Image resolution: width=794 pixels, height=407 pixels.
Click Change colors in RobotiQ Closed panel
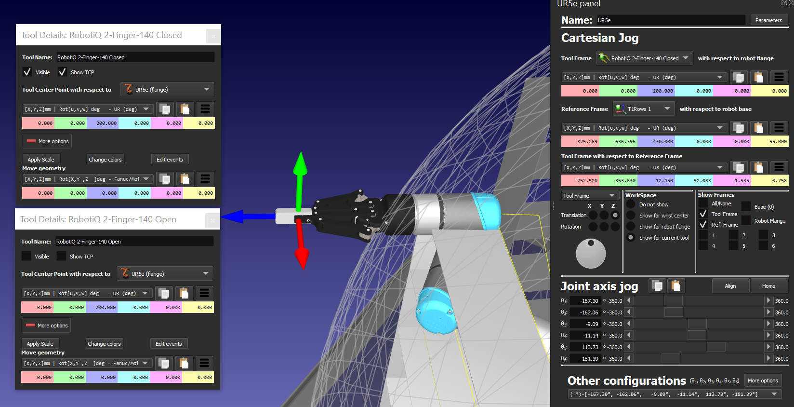point(105,160)
